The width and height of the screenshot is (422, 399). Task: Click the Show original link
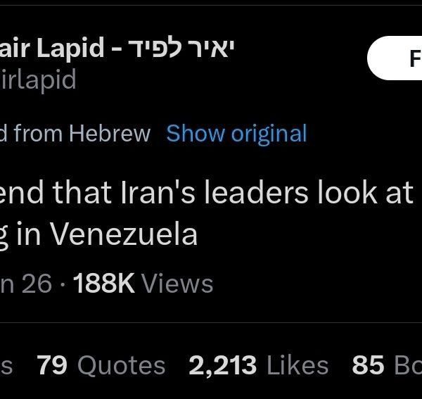point(236,134)
